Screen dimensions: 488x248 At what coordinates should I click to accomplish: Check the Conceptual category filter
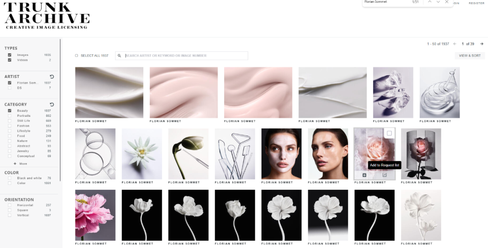(x=9, y=156)
